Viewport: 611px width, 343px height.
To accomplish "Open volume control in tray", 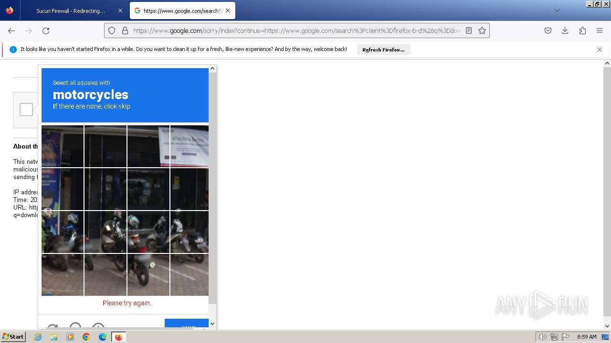I will click(x=542, y=337).
